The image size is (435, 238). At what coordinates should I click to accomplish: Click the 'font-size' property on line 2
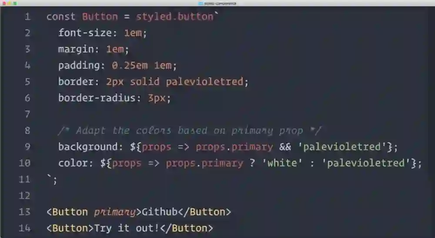coord(85,33)
